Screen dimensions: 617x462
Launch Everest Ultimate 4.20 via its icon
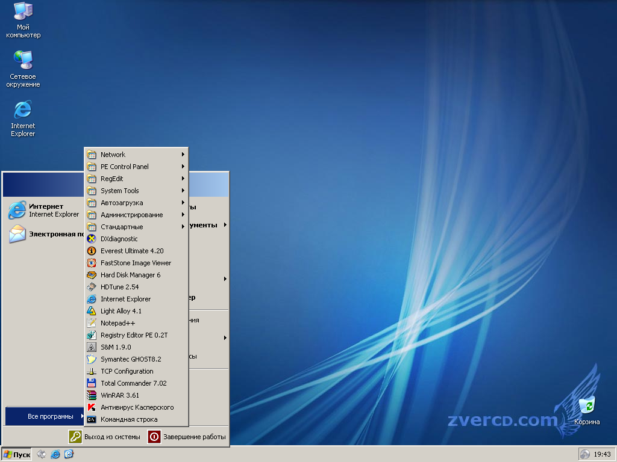click(92, 251)
